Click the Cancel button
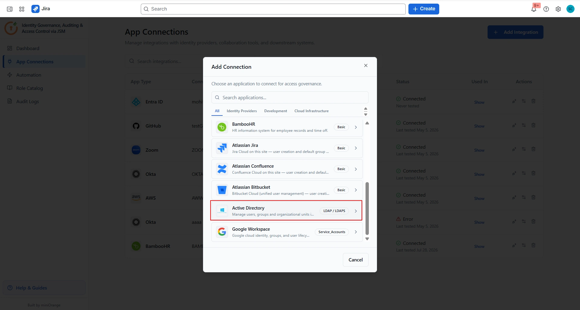This screenshot has height=310, width=580. (356, 260)
